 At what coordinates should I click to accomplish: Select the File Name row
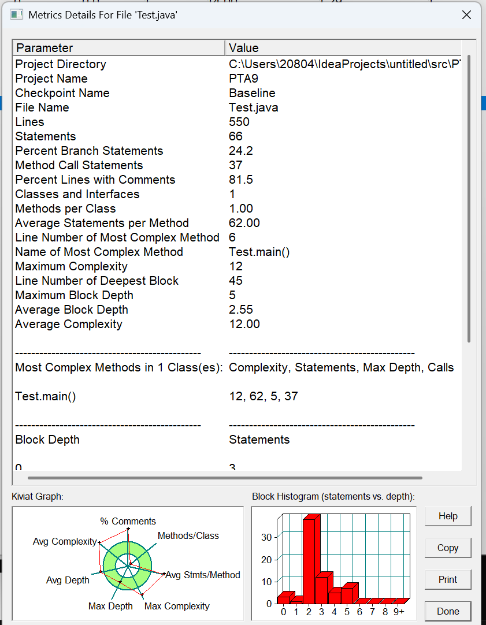[237, 107]
